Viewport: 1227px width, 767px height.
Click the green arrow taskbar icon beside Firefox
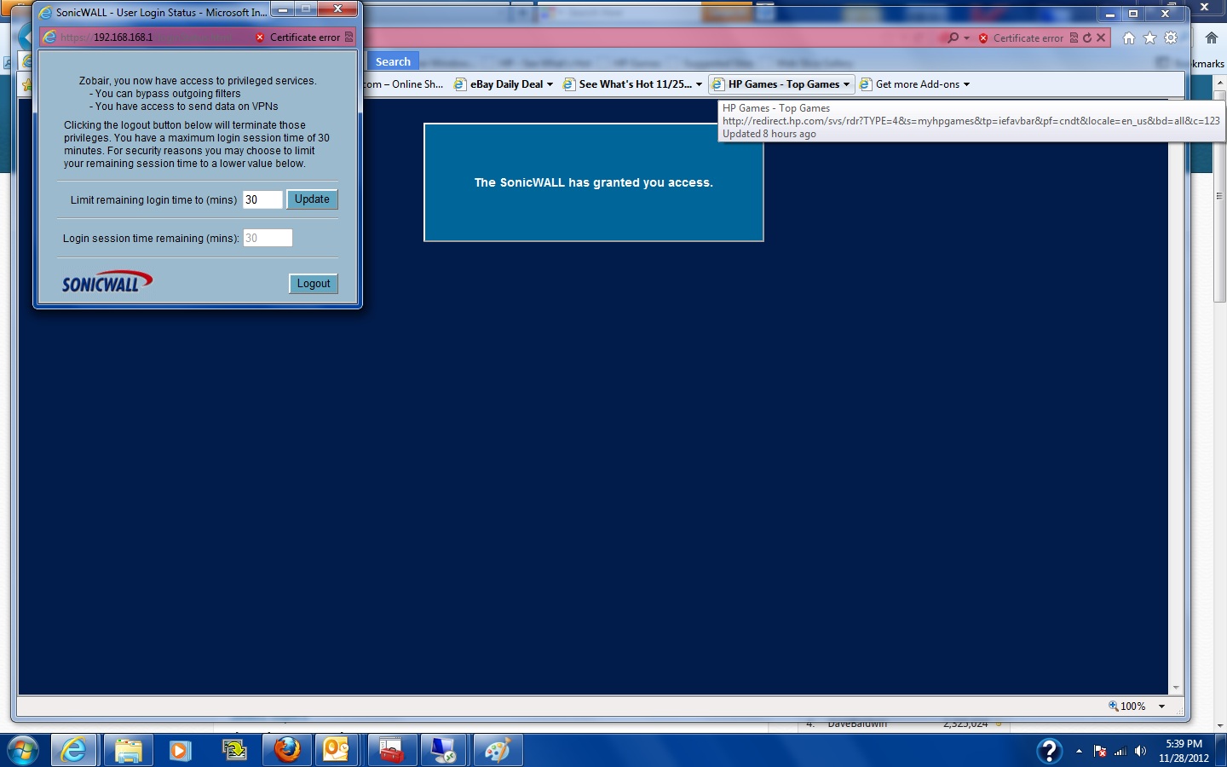pyautogui.click(x=233, y=750)
